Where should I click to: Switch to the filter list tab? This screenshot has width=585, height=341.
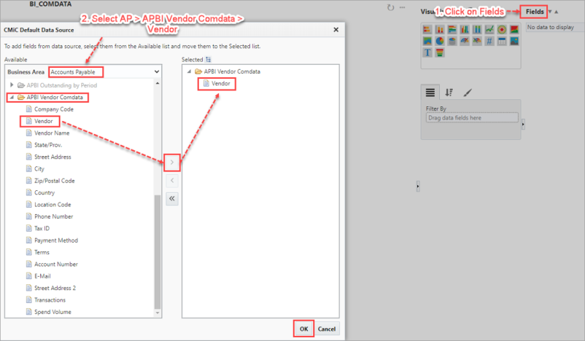click(430, 93)
